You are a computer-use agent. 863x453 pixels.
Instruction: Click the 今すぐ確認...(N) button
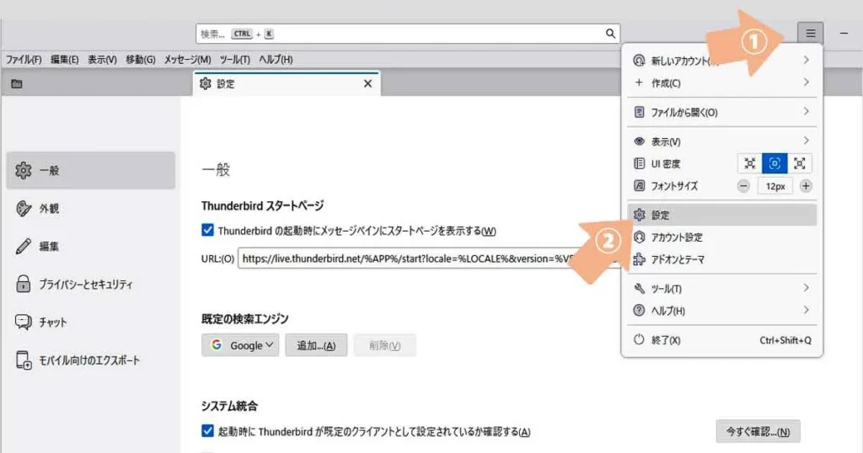758,432
